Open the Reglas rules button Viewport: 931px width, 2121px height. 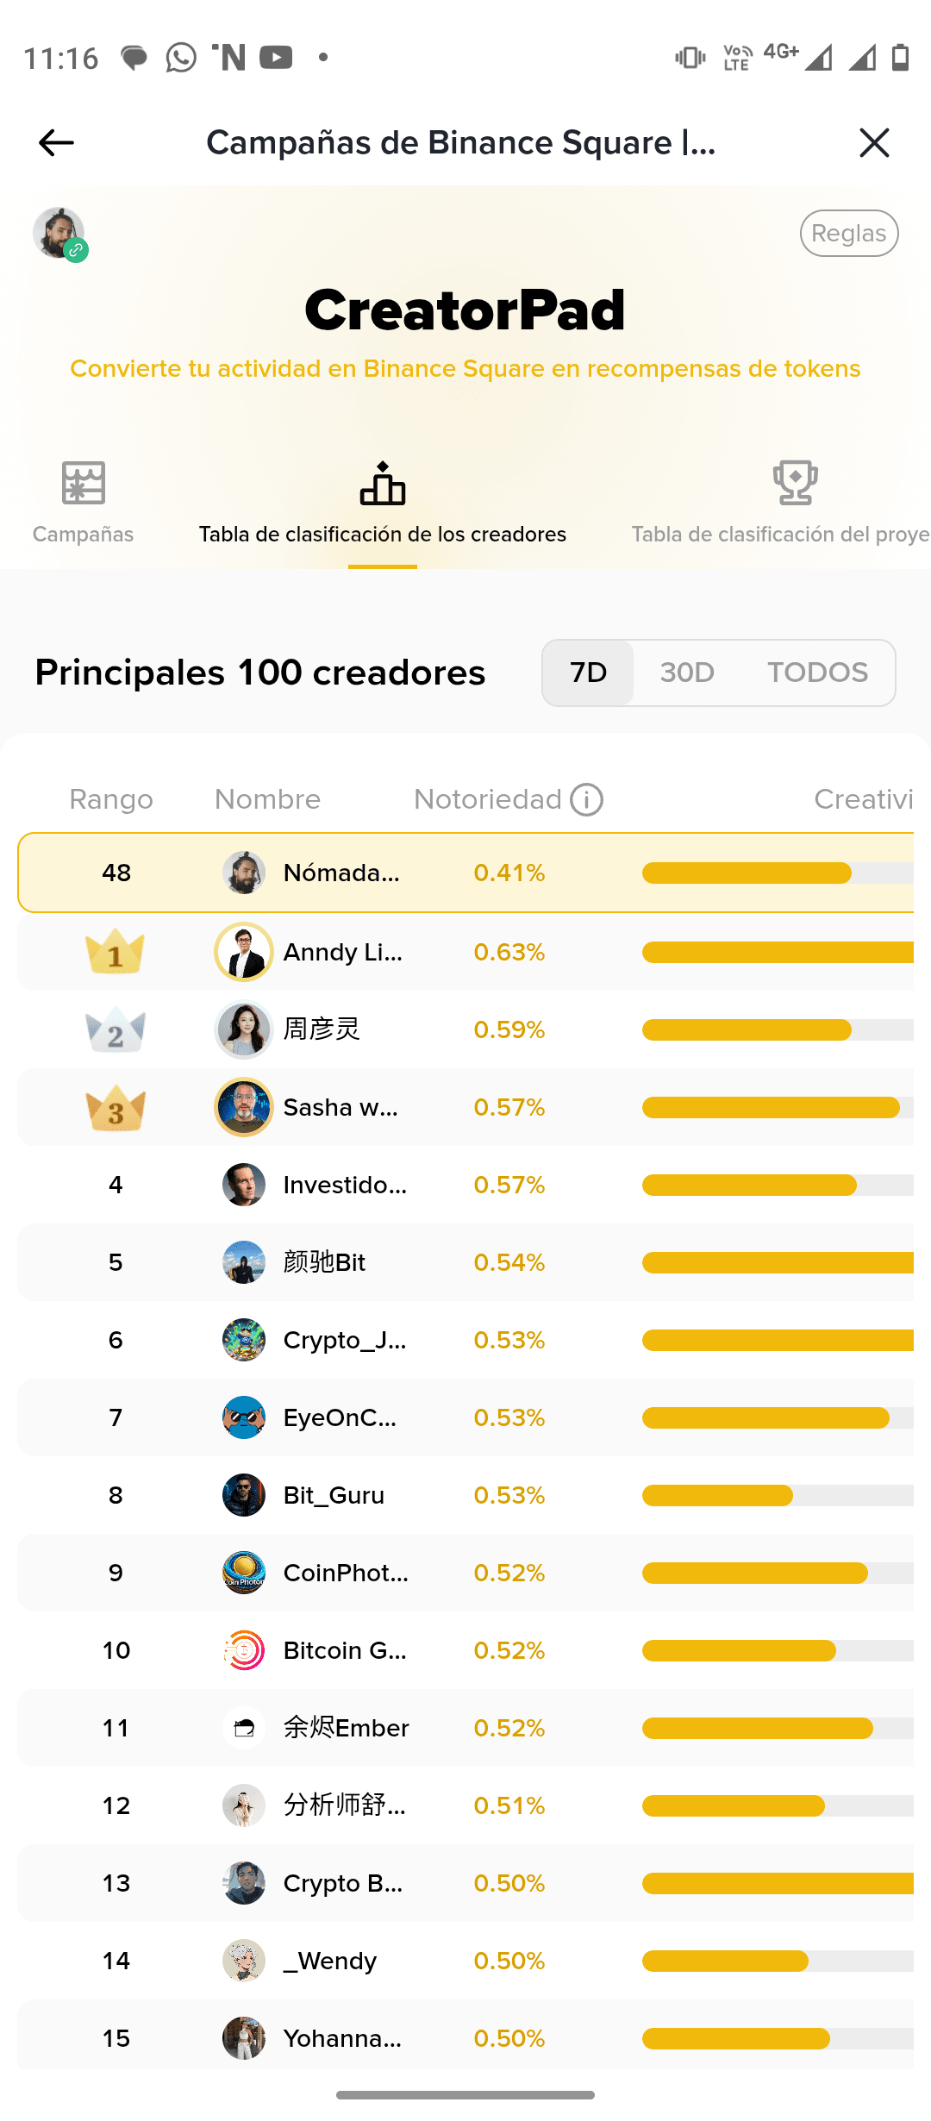click(x=849, y=234)
